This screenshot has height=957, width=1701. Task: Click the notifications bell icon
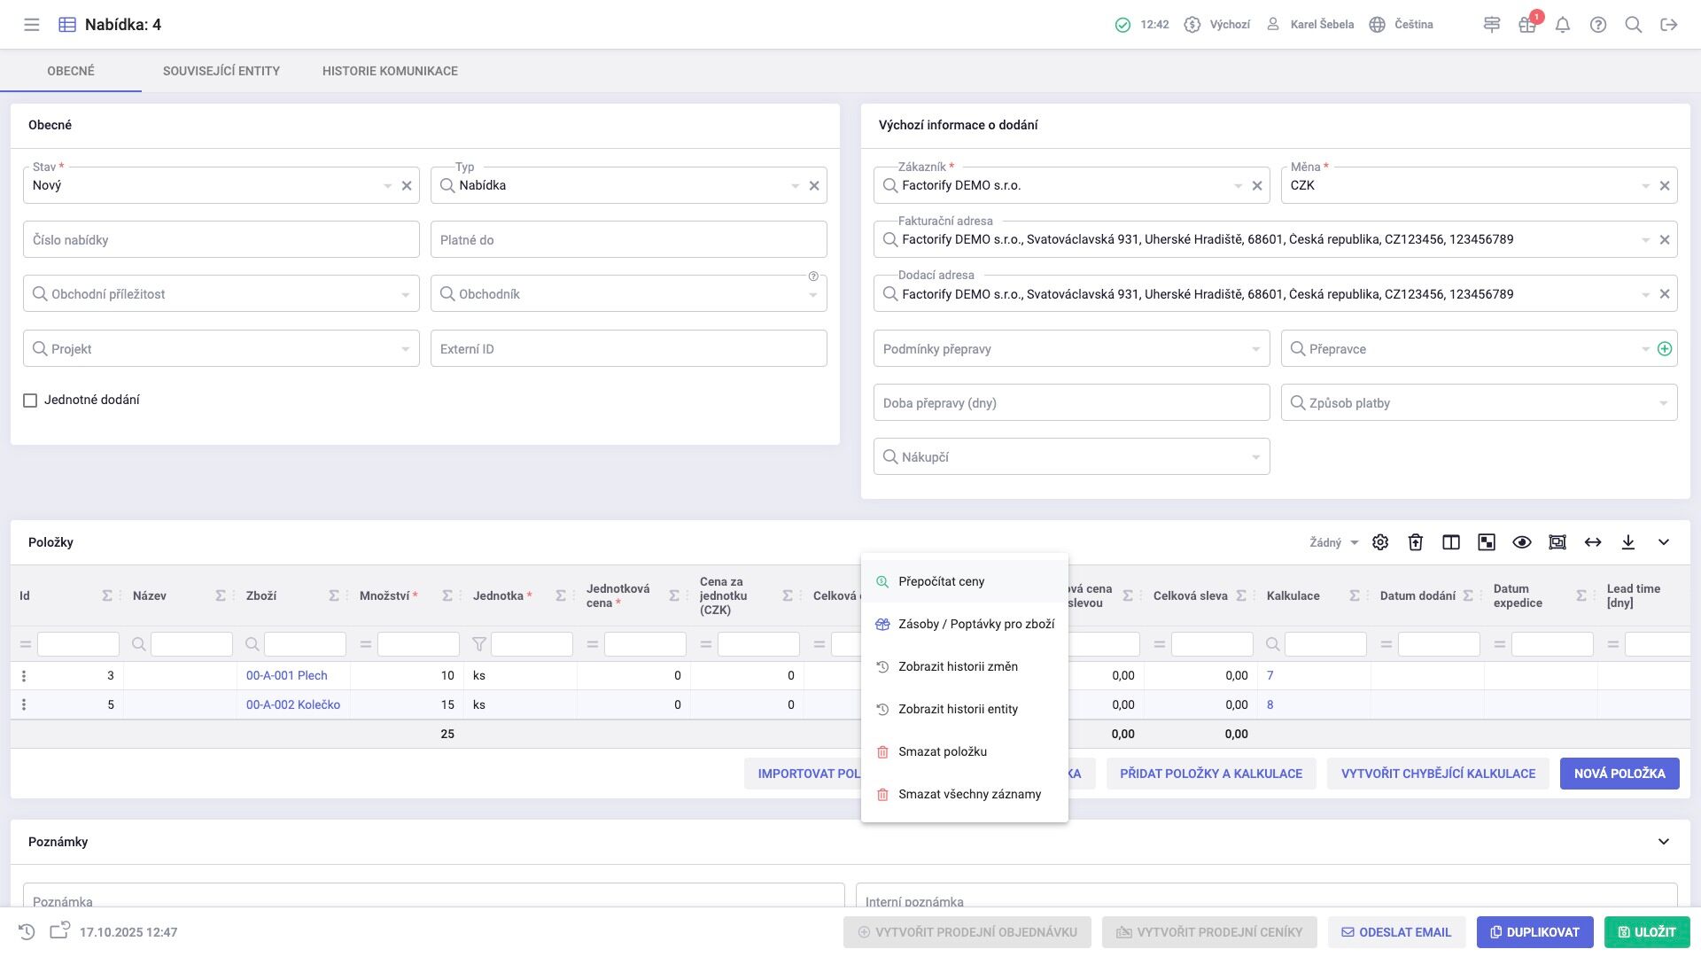coord(1563,25)
